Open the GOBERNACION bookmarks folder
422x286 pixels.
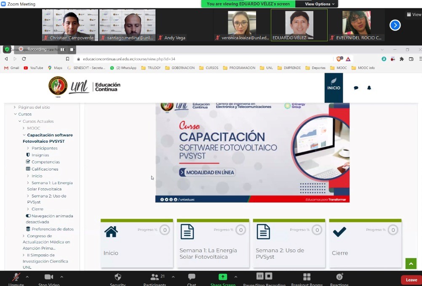pyautogui.click(x=180, y=68)
